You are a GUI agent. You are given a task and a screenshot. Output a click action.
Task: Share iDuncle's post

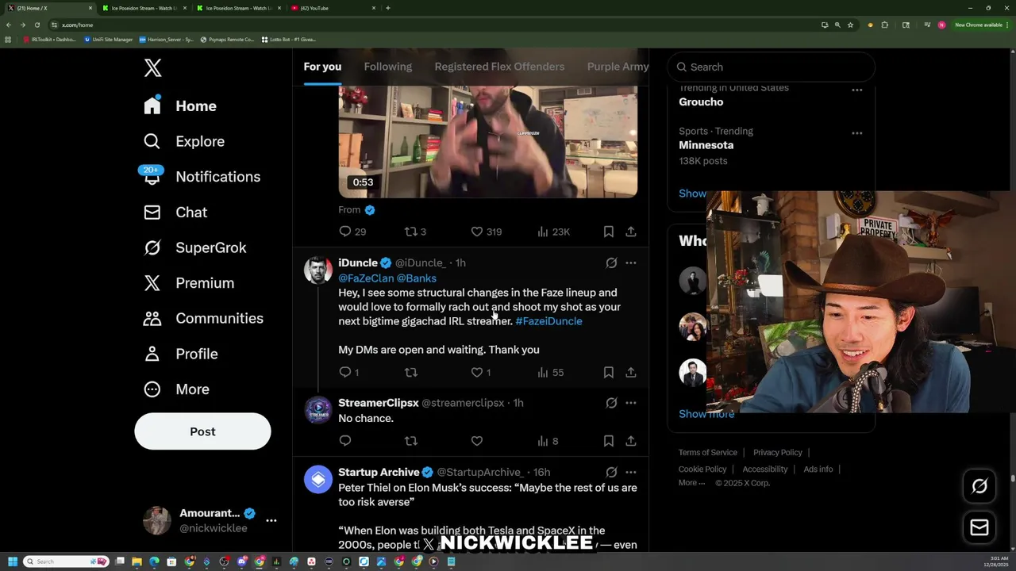[631, 372]
